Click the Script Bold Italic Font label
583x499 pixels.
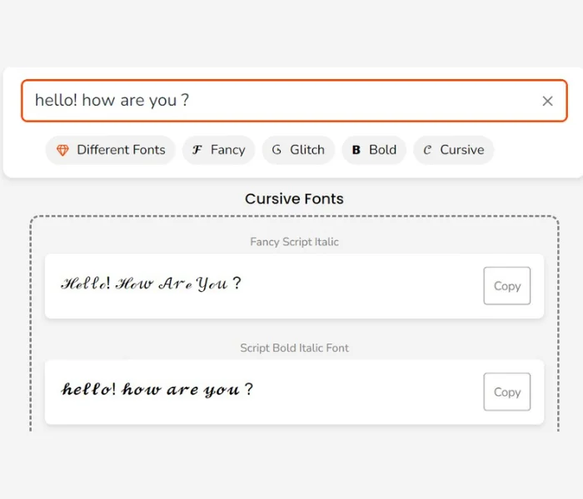294,348
